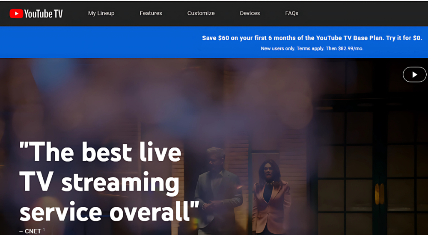The height and width of the screenshot is (235, 428).
Task: Go to the Features section
Action: pos(151,13)
